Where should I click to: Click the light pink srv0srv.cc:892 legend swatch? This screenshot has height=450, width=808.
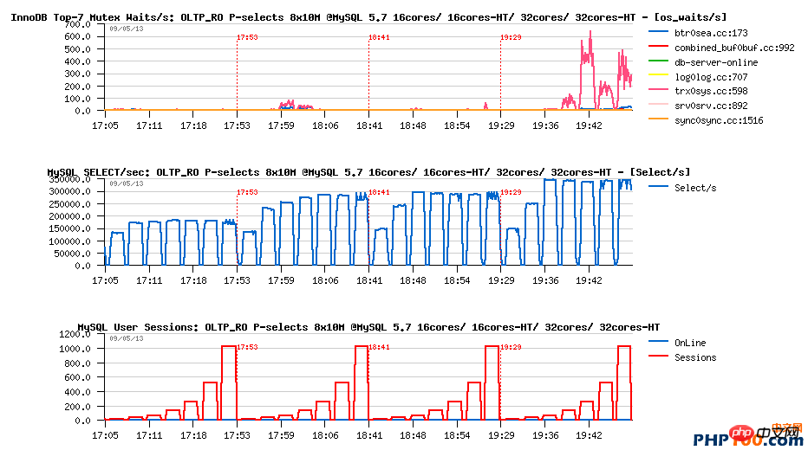click(x=658, y=105)
